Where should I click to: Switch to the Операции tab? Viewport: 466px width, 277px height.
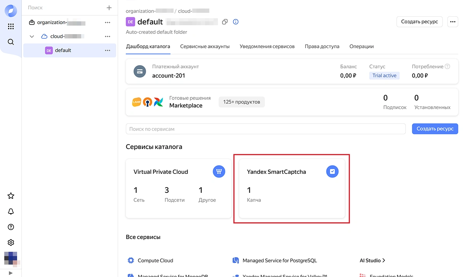(x=362, y=47)
